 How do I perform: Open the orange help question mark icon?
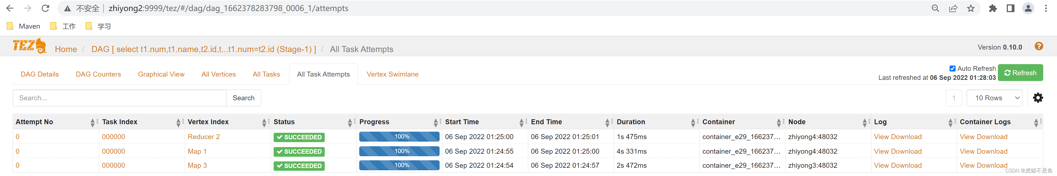[x=1038, y=46]
